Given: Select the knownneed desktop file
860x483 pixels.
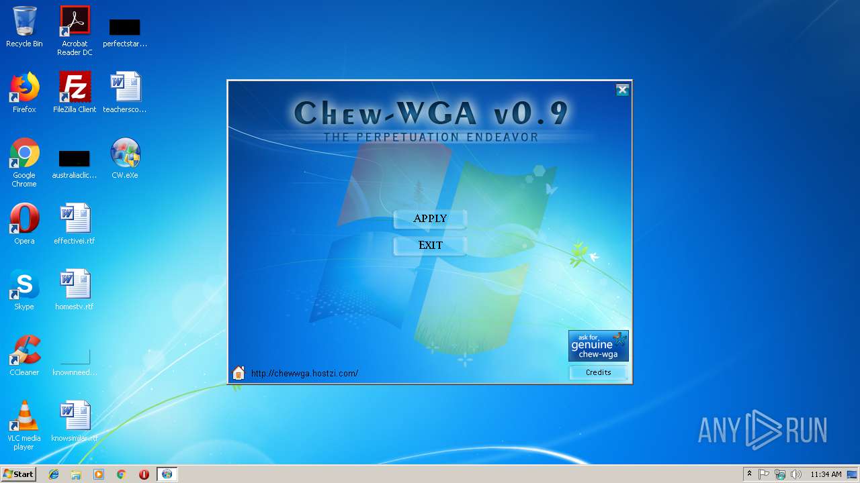Looking at the screenshot, I should point(75,362).
